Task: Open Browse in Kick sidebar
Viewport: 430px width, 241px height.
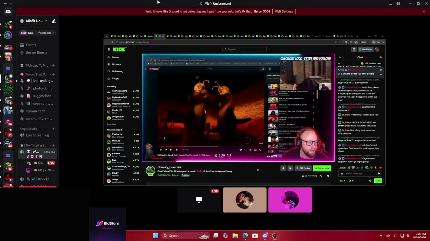Action: pyautogui.click(x=116, y=64)
